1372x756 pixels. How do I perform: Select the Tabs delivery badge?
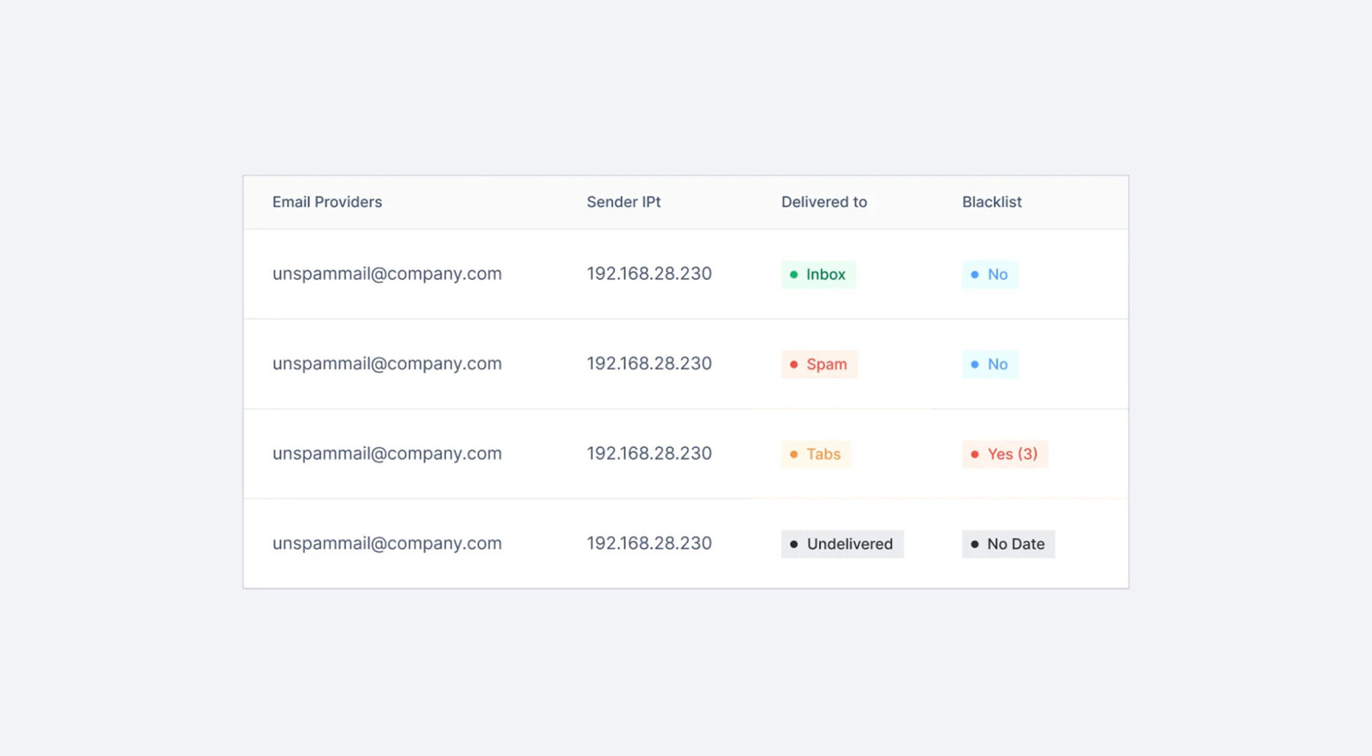(815, 454)
